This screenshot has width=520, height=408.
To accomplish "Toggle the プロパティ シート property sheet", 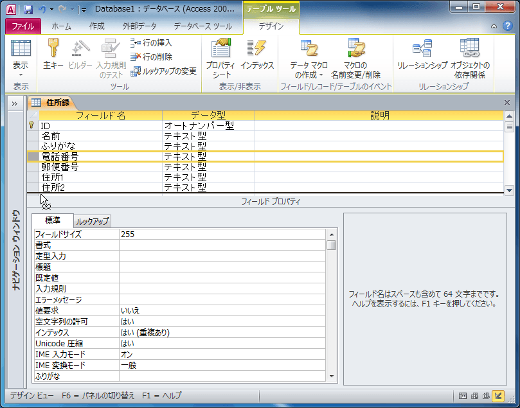I will pos(220,58).
